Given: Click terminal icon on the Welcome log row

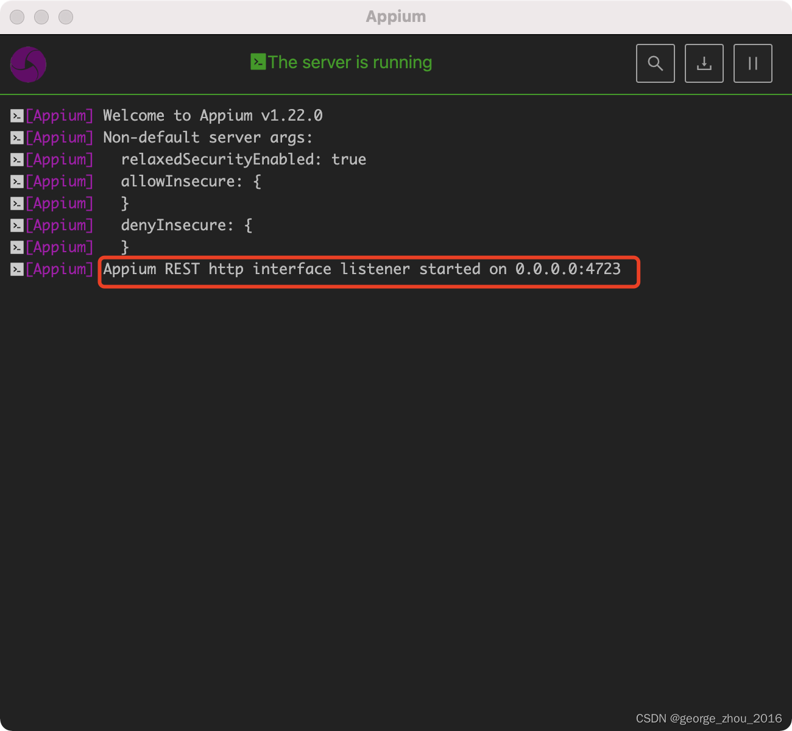Looking at the screenshot, I should (x=17, y=116).
